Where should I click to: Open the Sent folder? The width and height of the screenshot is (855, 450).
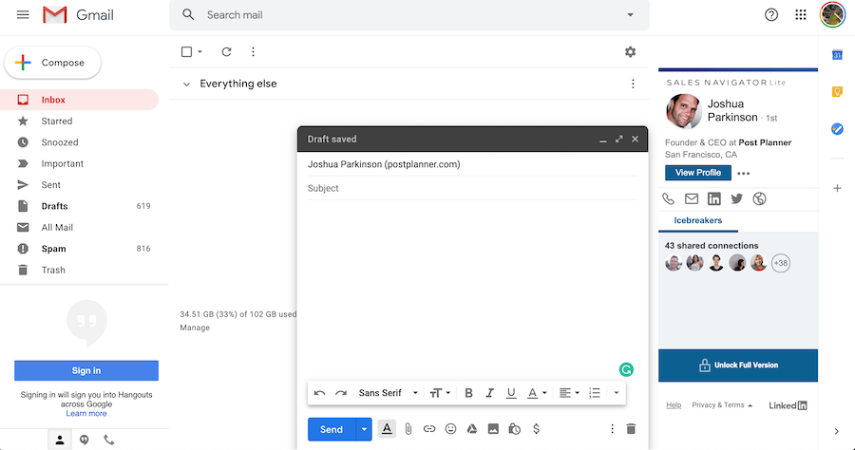[79, 185]
